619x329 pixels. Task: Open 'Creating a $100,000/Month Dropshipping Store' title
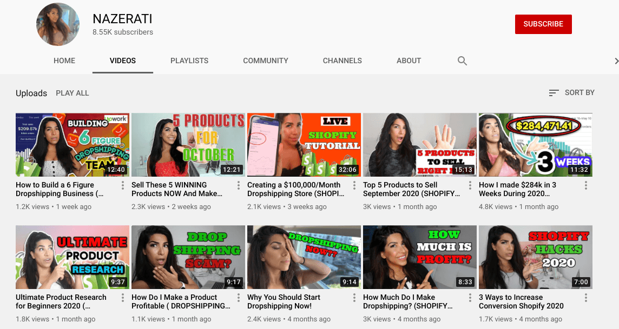(295, 189)
